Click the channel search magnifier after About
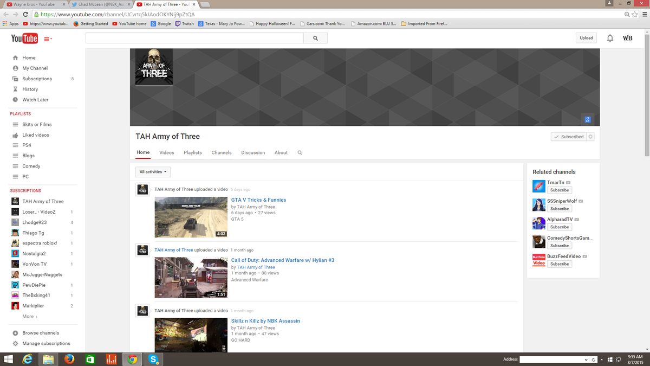Image resolution: width=650 pixels, height=366 pixels. [x=300, y=153]
